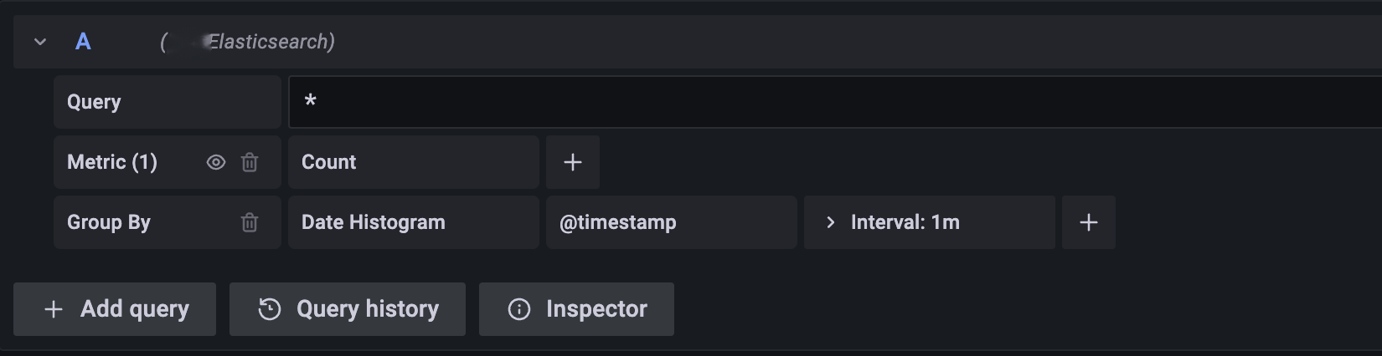This screenshot has height=356, width=1382.
Task: Click the Query row label
Action: [x=94, y=102]
